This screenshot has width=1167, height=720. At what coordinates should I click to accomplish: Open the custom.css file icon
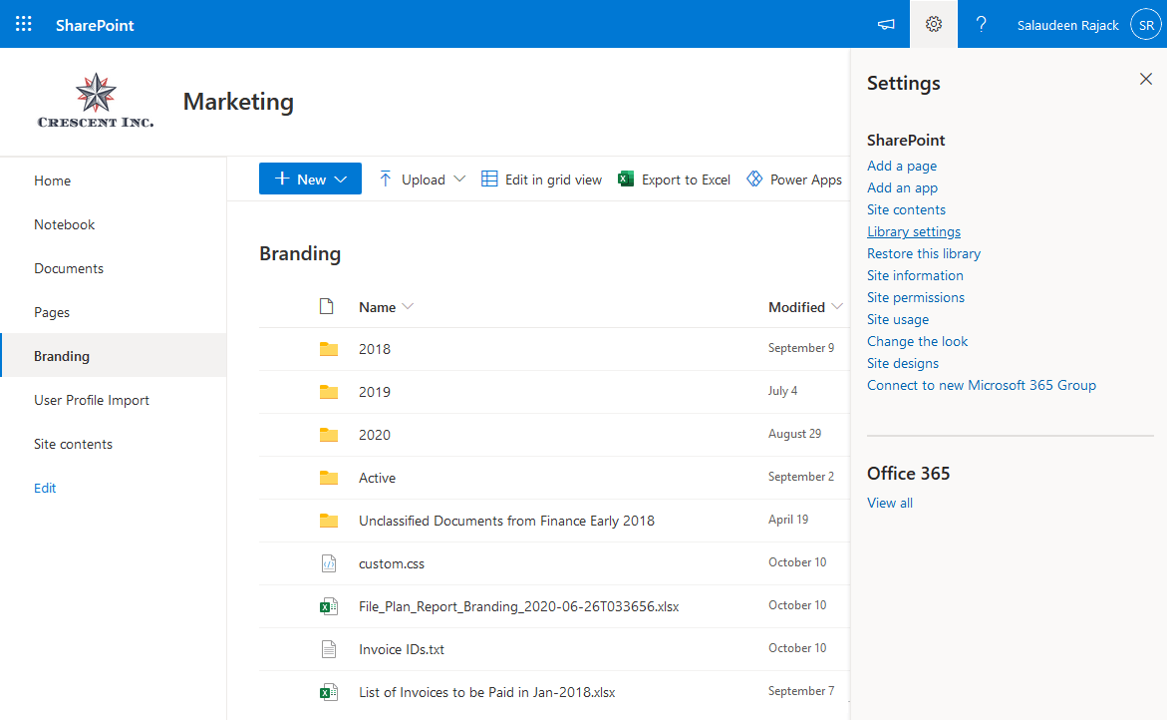(329, 562)
